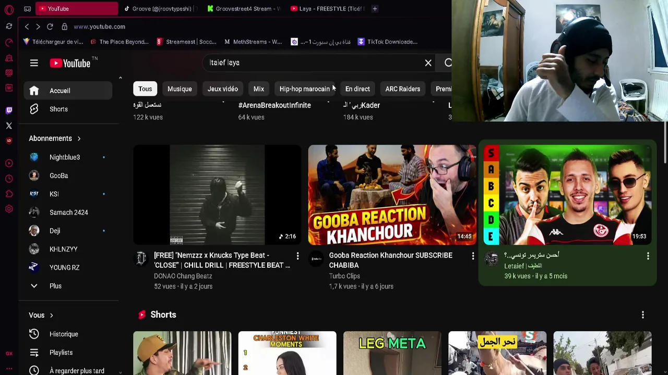The width and height of the screenshot is (668, 375).
Task: Click the Letaief channel avatar
Action: point(492,258)
